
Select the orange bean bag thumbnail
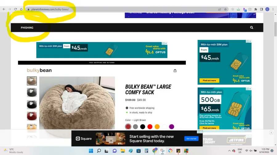[32, 127]
